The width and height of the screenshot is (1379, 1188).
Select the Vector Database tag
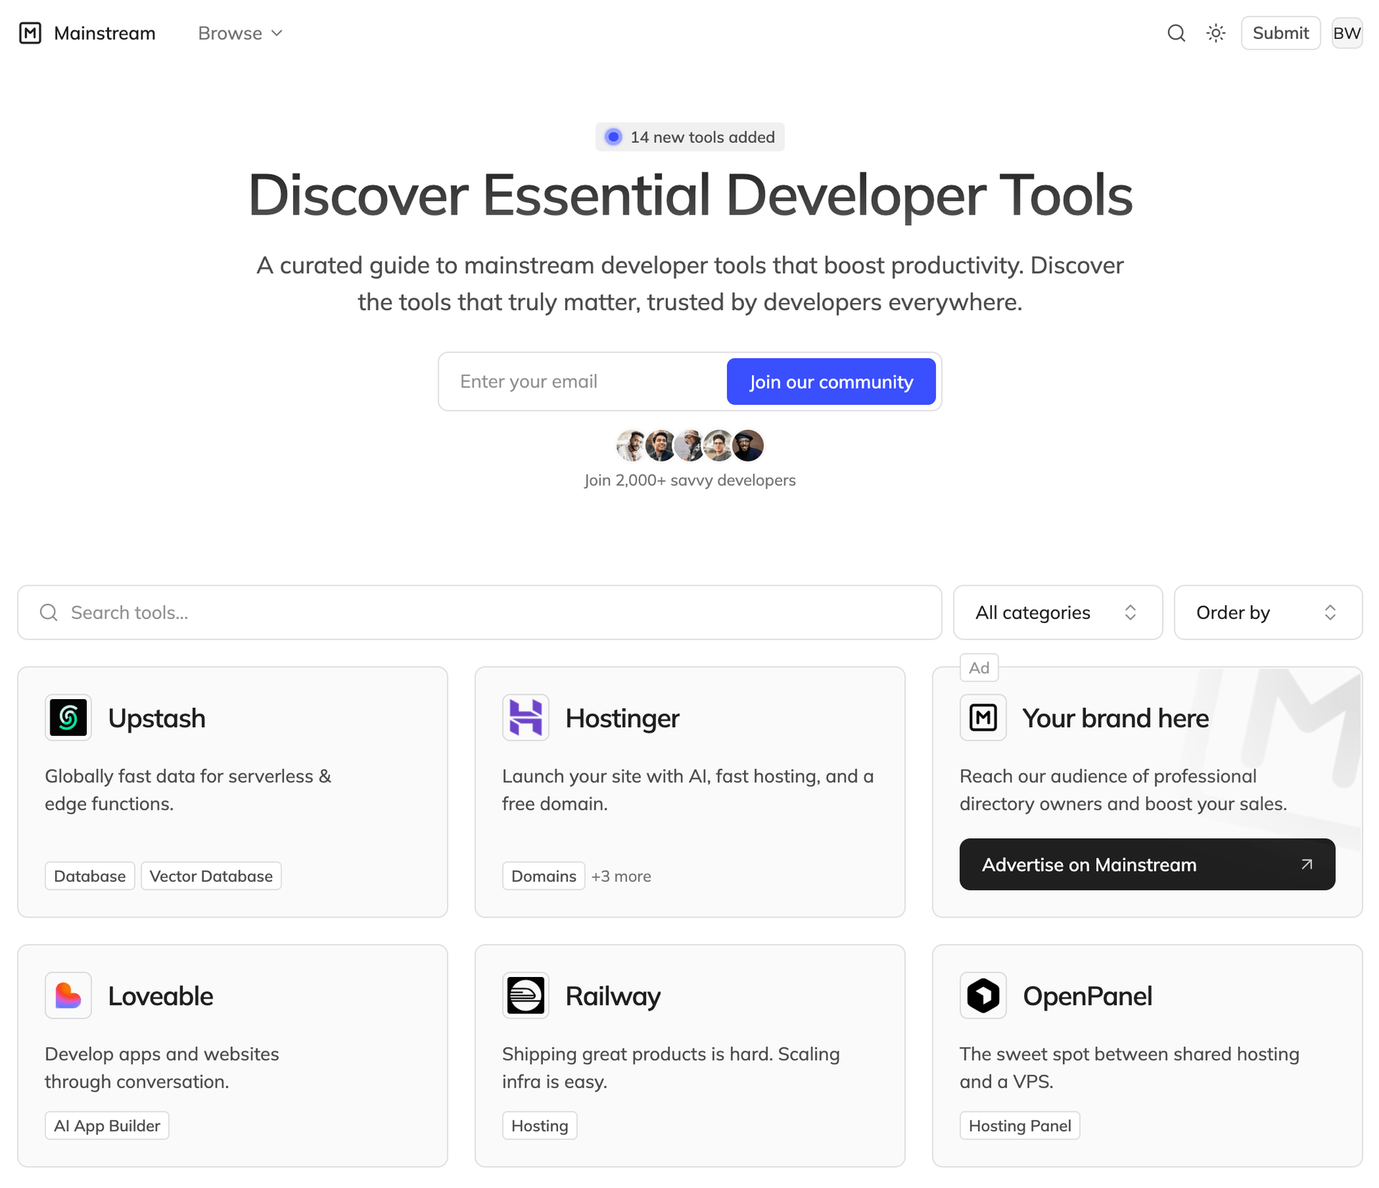(211, 876)
